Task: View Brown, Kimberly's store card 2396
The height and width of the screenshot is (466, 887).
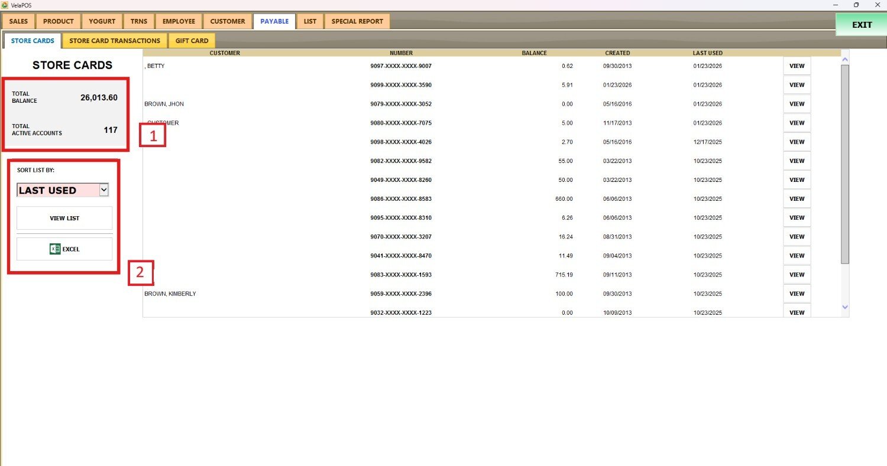Action: click(797, 294)
